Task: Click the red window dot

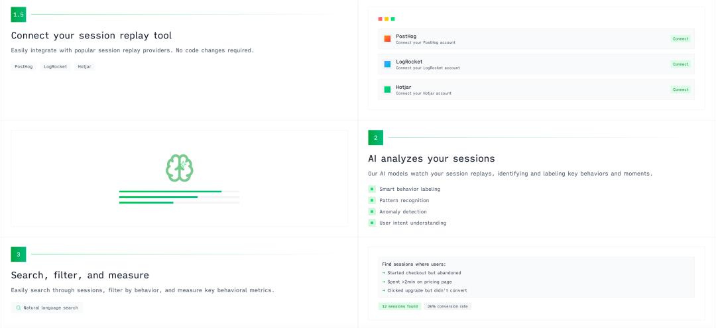Action: tap(380, 19)
